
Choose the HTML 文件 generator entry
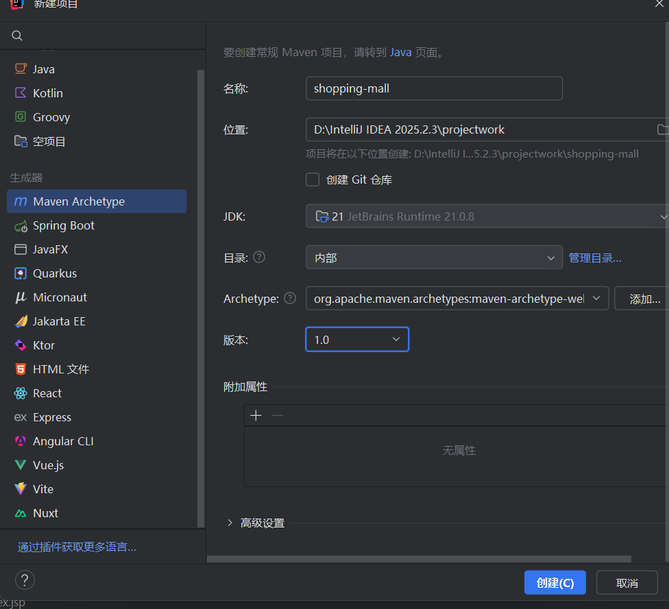pyautogui.click(x=97, y=369)
